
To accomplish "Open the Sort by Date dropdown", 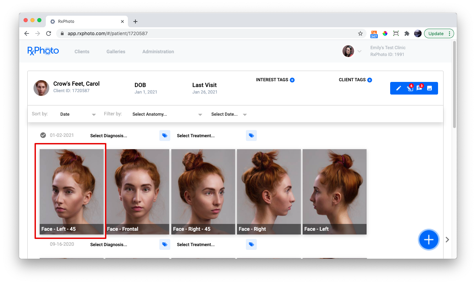I will pyautogui.click(x=78, y=114).
